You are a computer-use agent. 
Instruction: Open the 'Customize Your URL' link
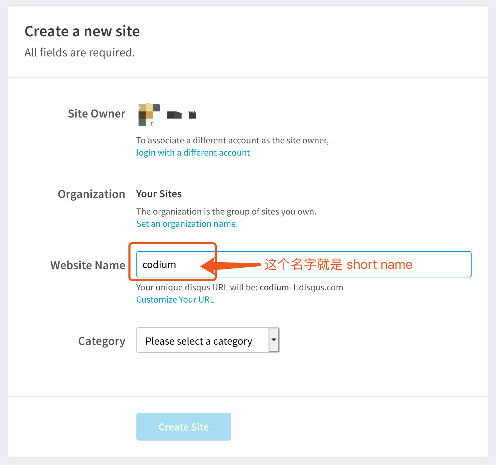[175, 300]
